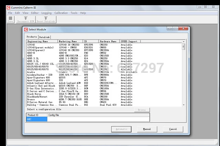
Task: Minimize the Cummins Calterm III window
Action: pos(200,7)
